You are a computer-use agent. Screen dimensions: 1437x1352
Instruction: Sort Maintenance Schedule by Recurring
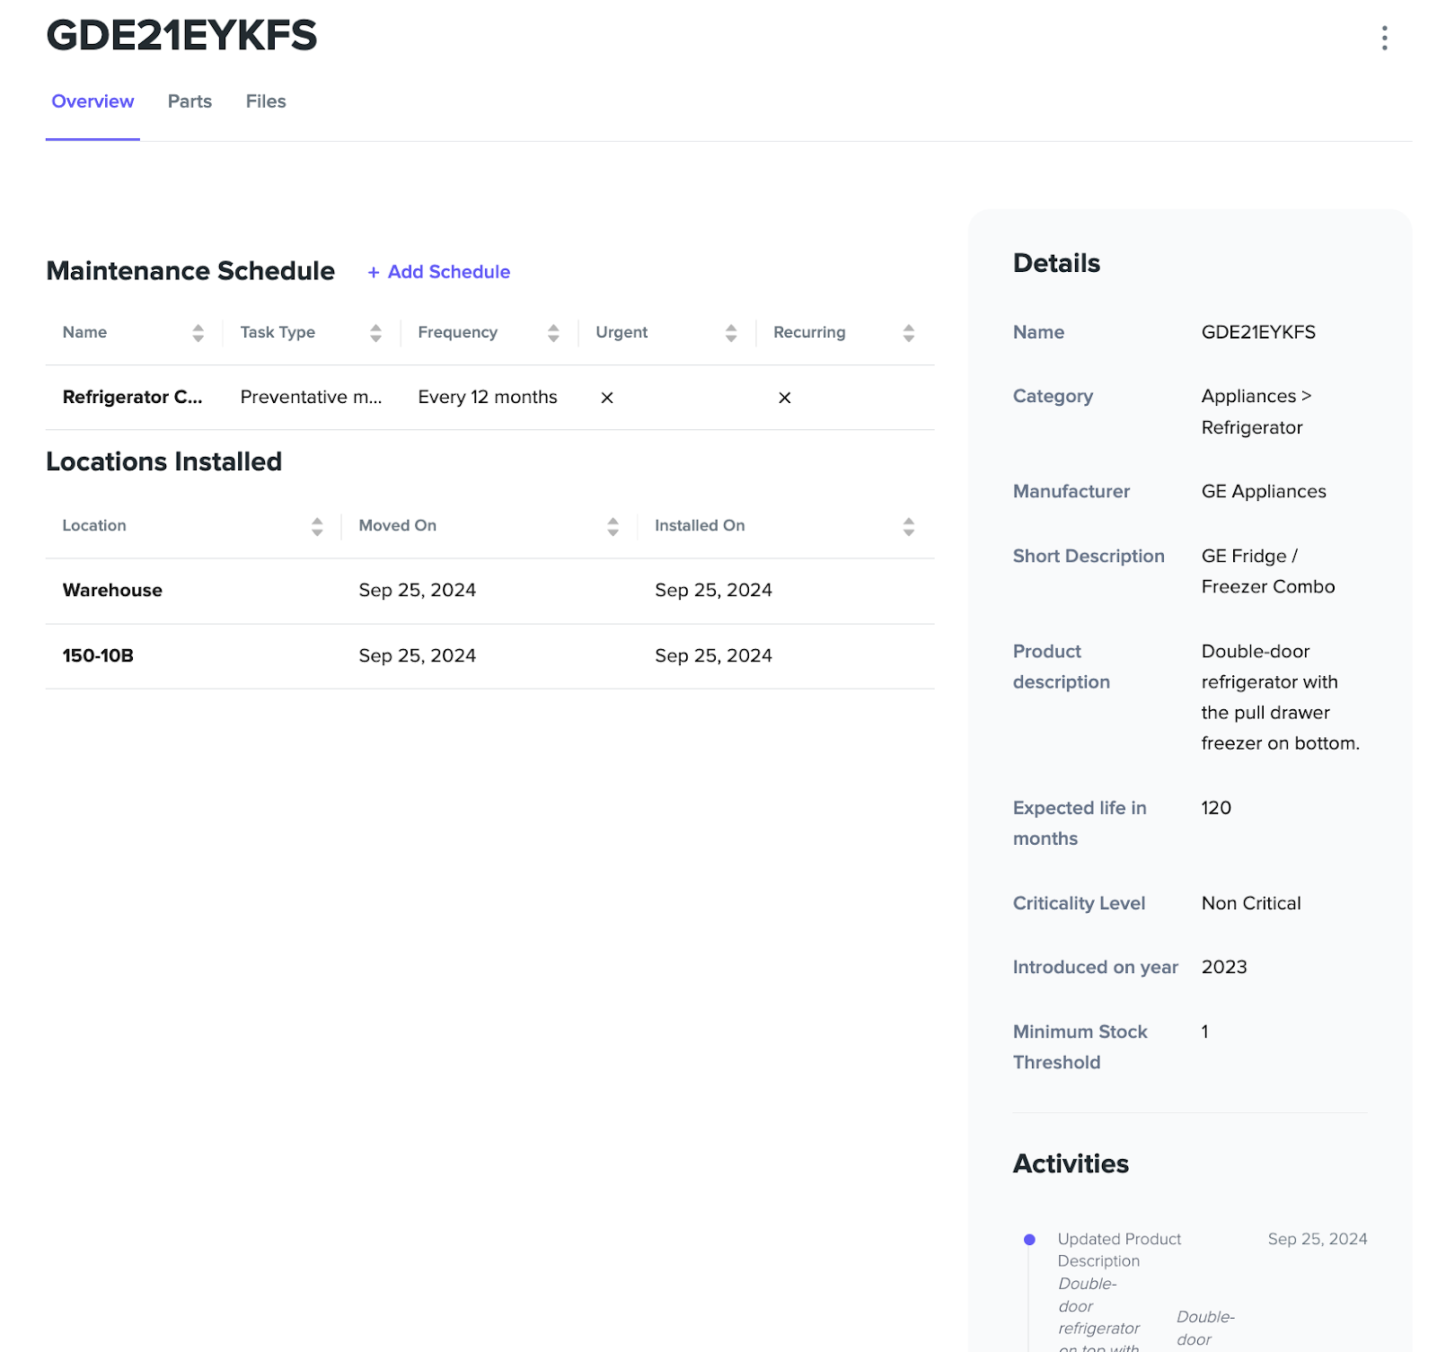(x=909, y=333)
